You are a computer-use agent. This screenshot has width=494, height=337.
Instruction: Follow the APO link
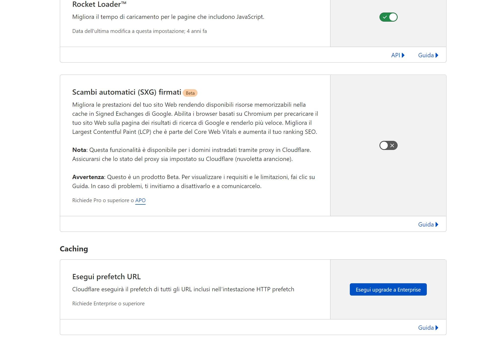tap(140, 200)
